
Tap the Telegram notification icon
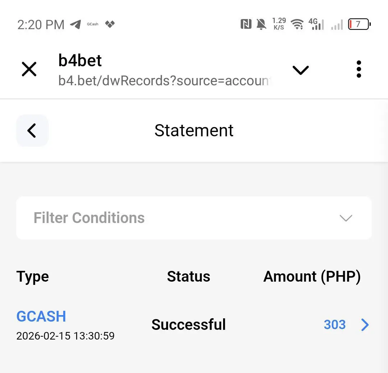click(x=76, y=24)
